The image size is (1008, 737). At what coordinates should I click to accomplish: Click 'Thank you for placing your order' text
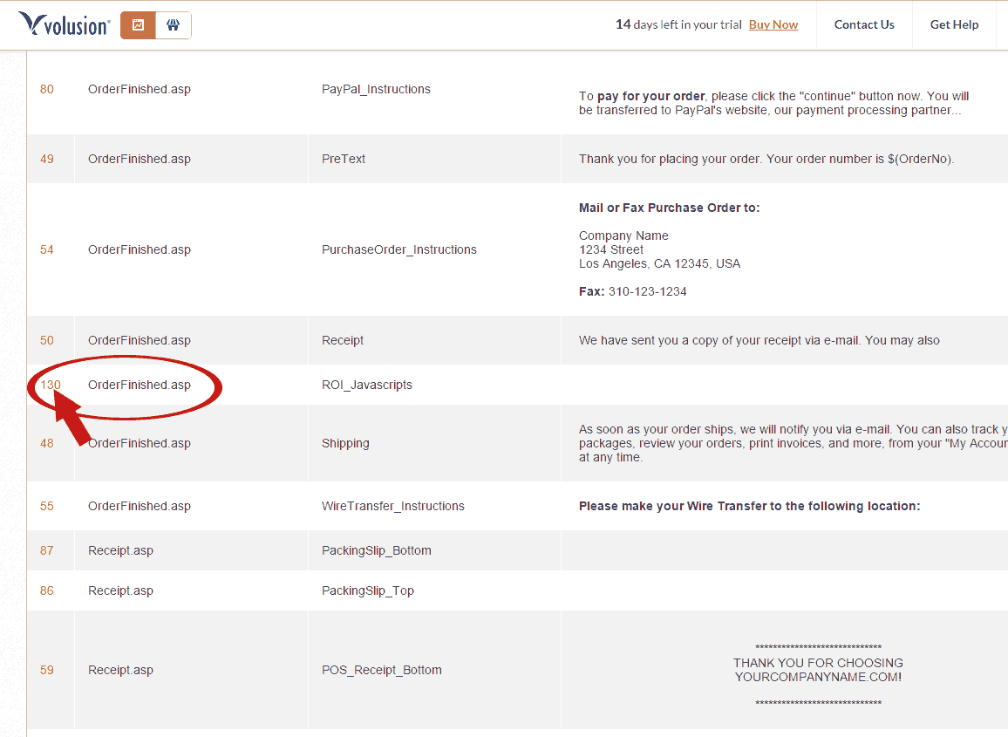766,159
